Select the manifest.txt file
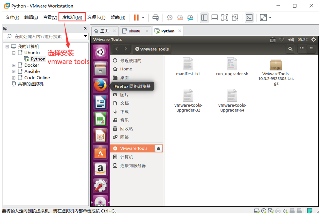Viewport: 320px width, 215px height. tap(188, 67)
